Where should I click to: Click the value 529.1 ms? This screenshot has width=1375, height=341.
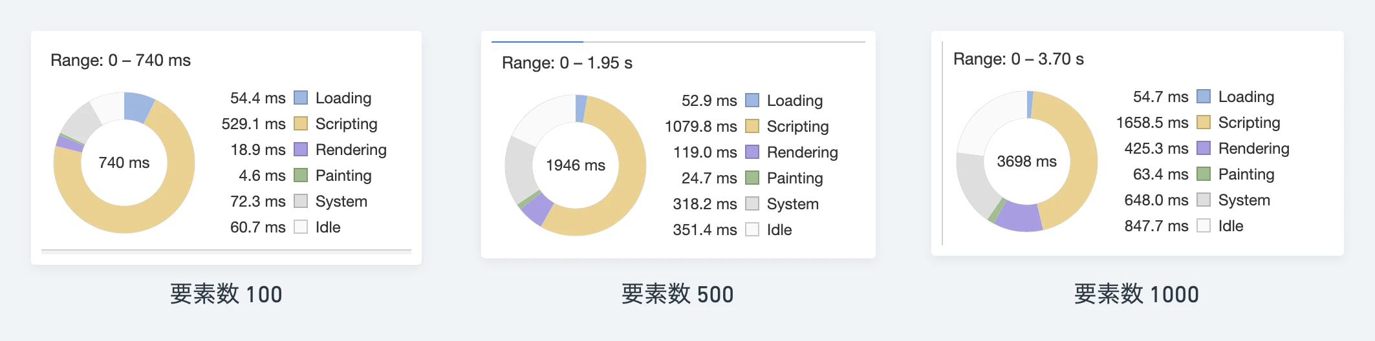[x=254, y=124]
